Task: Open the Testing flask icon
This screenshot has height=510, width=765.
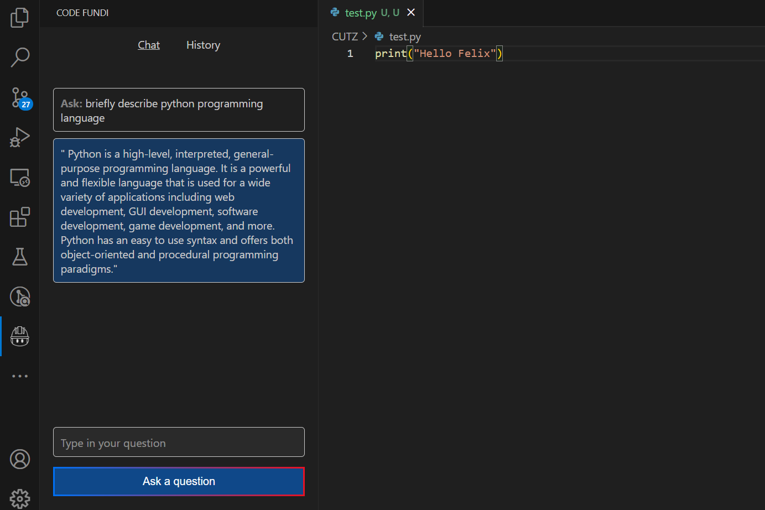Action: coord(20,257)
